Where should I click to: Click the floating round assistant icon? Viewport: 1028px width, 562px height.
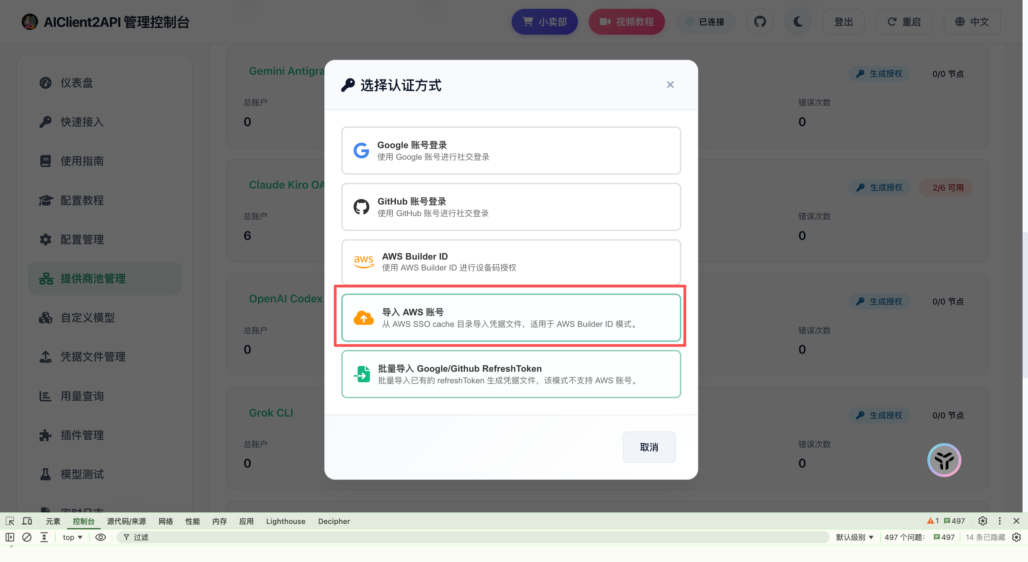click(x=944, y=460)
